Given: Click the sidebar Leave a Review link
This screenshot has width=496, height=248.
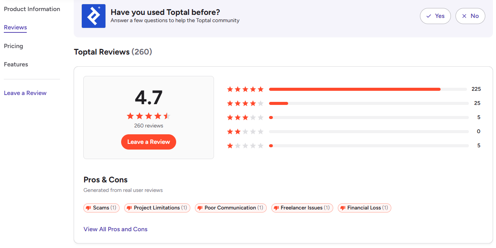Looking at the screenshot, I should point(25,93).
